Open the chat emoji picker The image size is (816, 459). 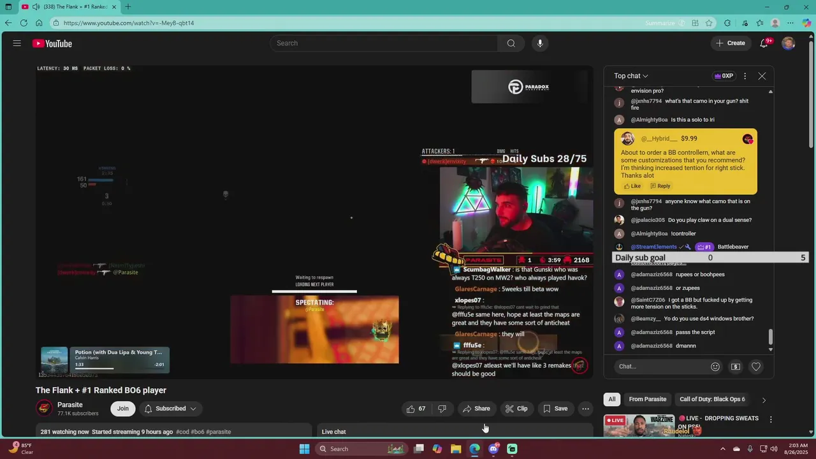[x=715, y=367]
